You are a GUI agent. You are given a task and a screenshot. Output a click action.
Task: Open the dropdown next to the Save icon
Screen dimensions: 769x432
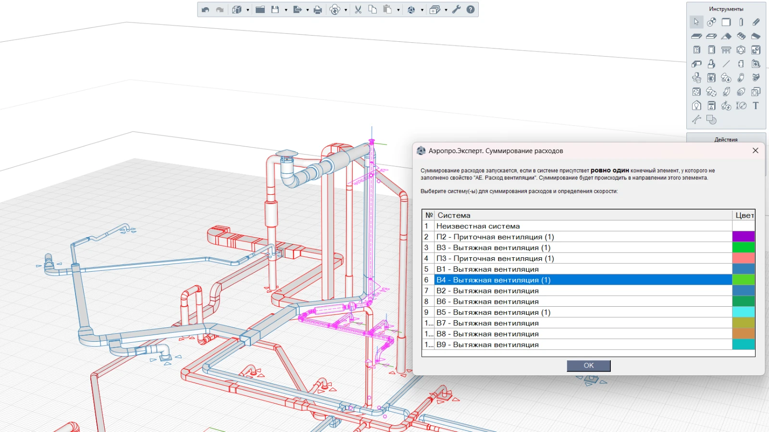[x=286, y=10]
